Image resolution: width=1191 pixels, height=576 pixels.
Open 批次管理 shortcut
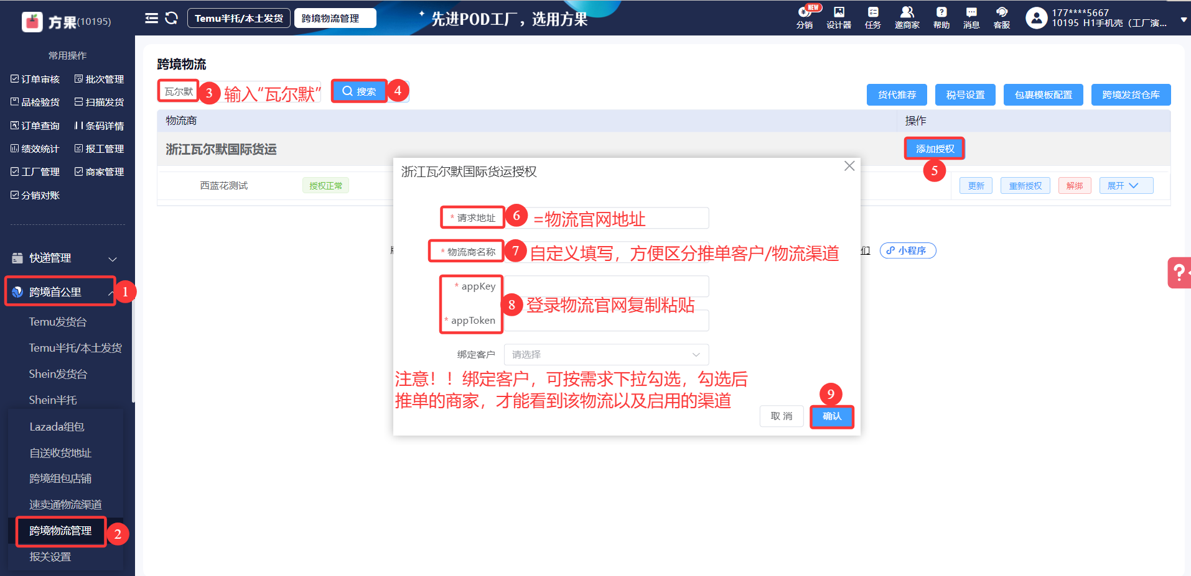tap(100, 79)
